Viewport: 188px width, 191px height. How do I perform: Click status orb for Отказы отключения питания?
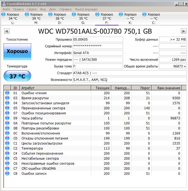(x=7, y=138)
